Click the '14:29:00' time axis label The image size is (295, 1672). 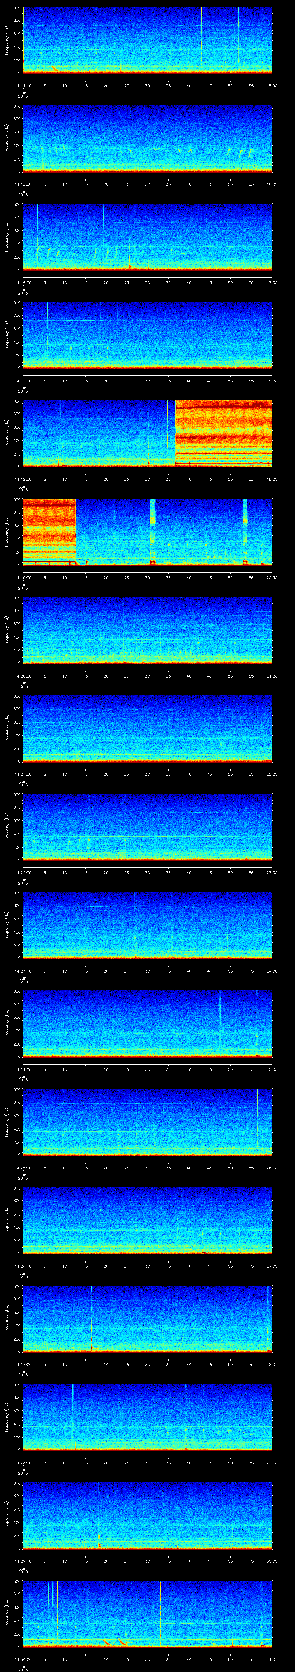(x=23, y=1561)
